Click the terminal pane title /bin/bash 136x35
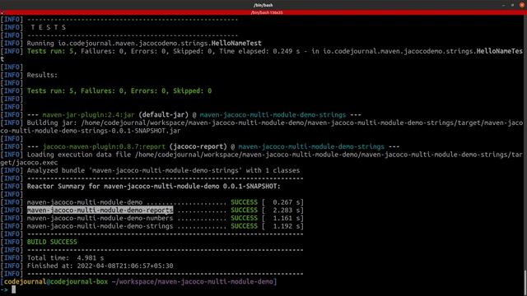Viewport: 527px width, 296px height. coord(267,12)
